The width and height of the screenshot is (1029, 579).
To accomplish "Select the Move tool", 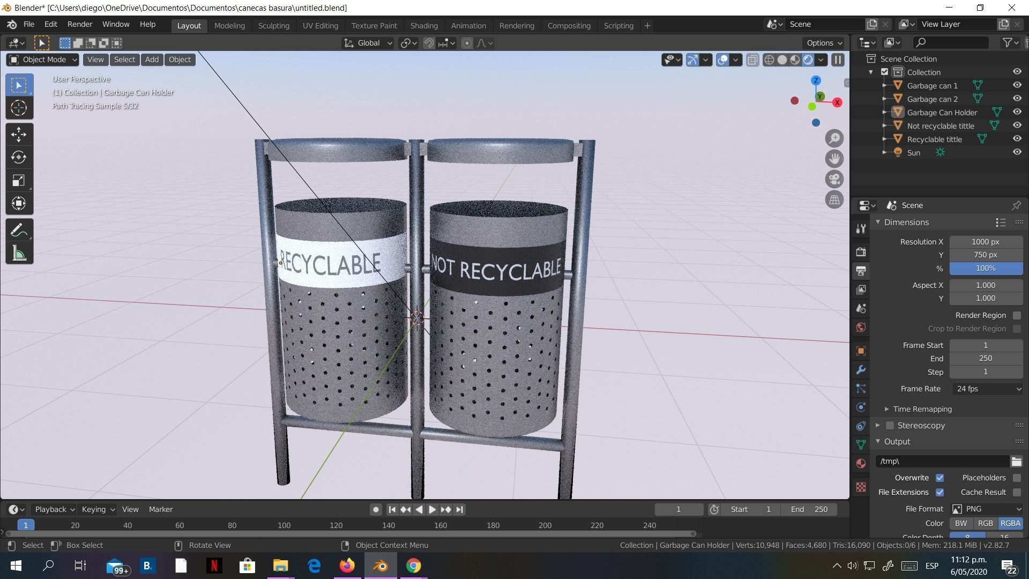I will coord(19,135).
